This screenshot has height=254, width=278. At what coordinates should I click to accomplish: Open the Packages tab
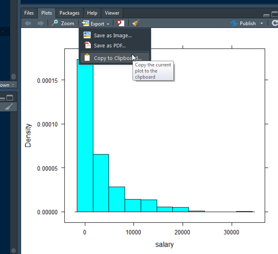tap(69, 13)
